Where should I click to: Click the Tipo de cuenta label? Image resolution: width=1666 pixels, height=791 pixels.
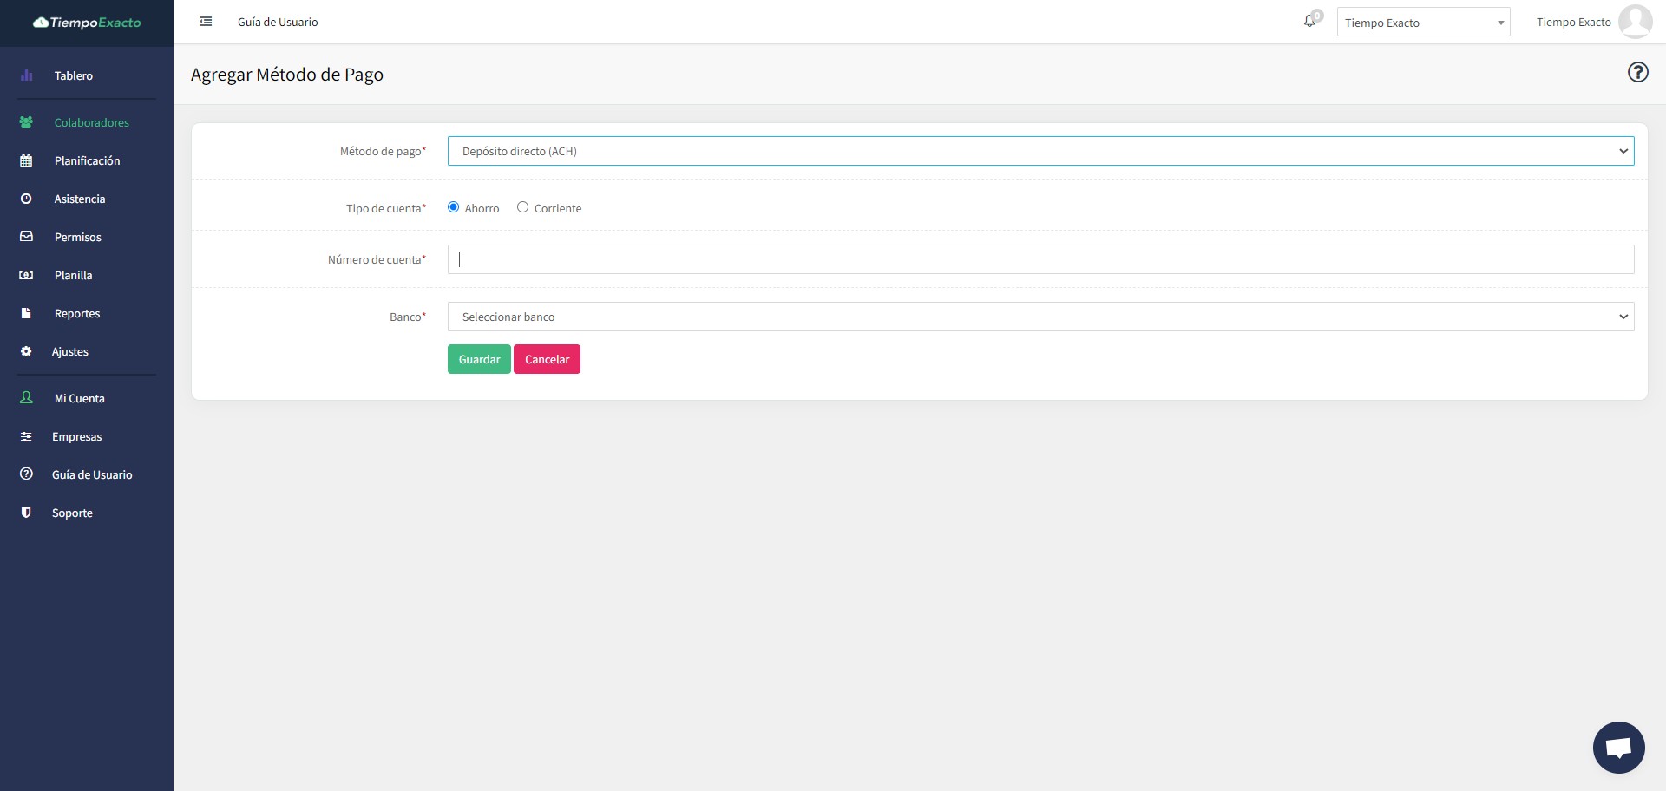pos(386,208)
